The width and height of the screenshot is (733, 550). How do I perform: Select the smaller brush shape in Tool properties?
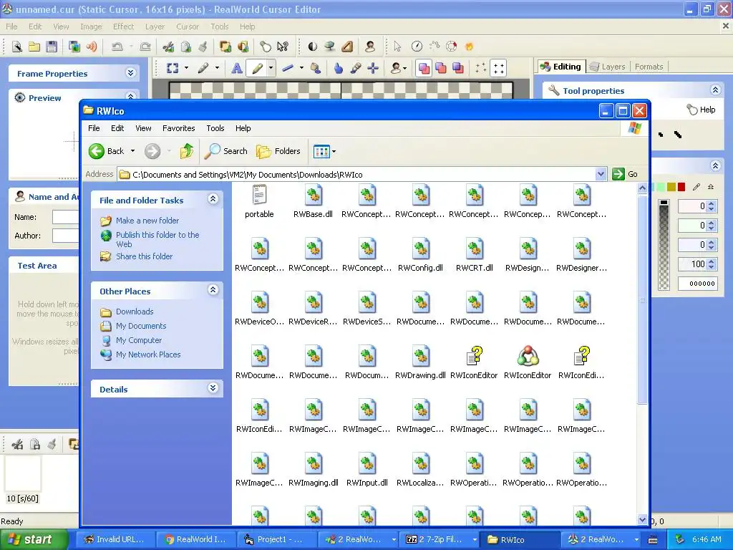[661, 135]
